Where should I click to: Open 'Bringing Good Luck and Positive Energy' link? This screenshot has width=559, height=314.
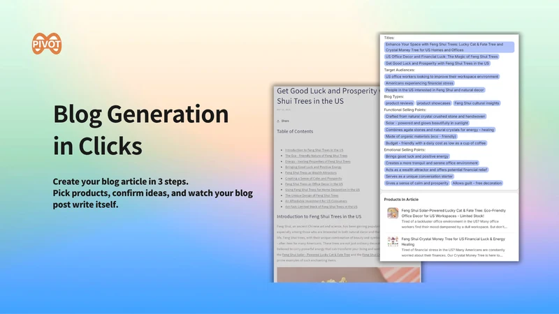[x=313, y=167]
